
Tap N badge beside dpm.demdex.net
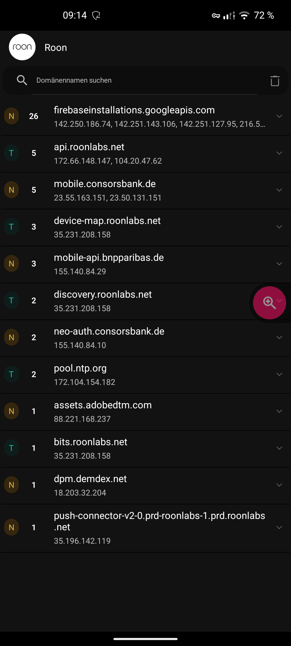click(x=11, y=485)
